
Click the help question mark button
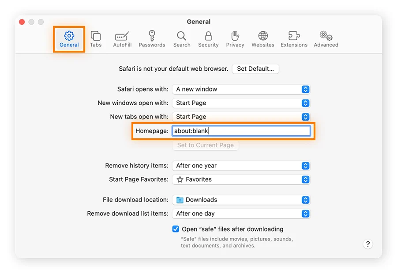click(368, 244)
